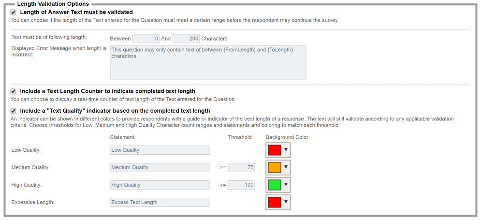Select the High Quality statement field
Viewport: 481px width, 220px height.
(160, 185)
